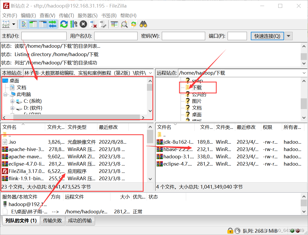Select 桌面 in local tree
308x235 pixels.
[14, 81]
